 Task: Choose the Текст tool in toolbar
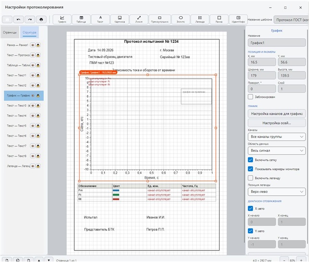tap(100, 20)
